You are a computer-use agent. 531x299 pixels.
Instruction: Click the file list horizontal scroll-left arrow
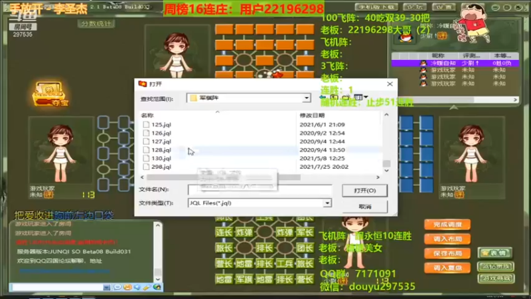(142, 177)
